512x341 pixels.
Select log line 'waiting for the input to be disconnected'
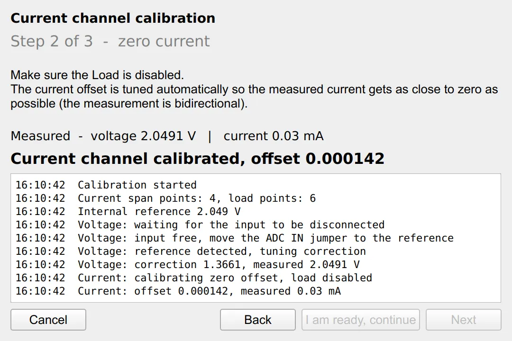pyautogui.click(x=200, y=225)
